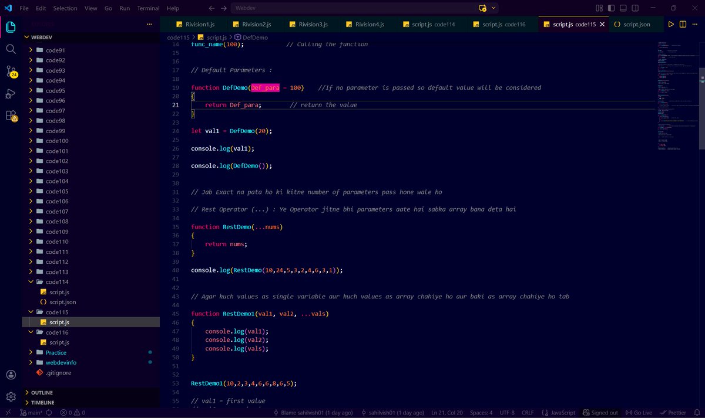The width and height of the screenshot is (705, 418).
Task: Click the Webdev command center search box
Action: tap(352, 8)
